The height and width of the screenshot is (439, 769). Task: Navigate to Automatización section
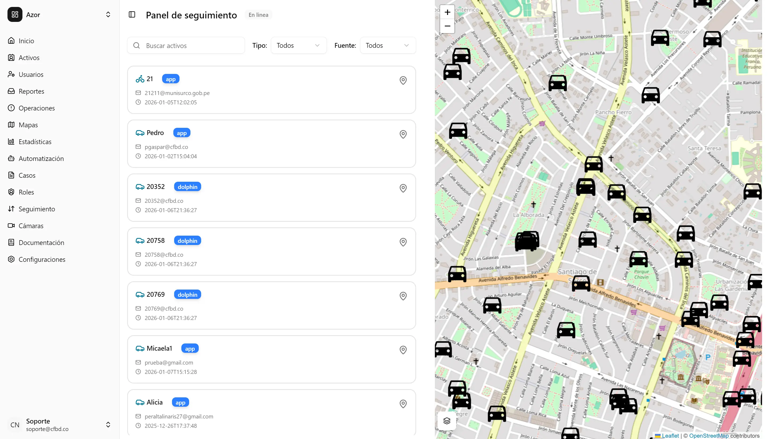click(x=41, y=159)
